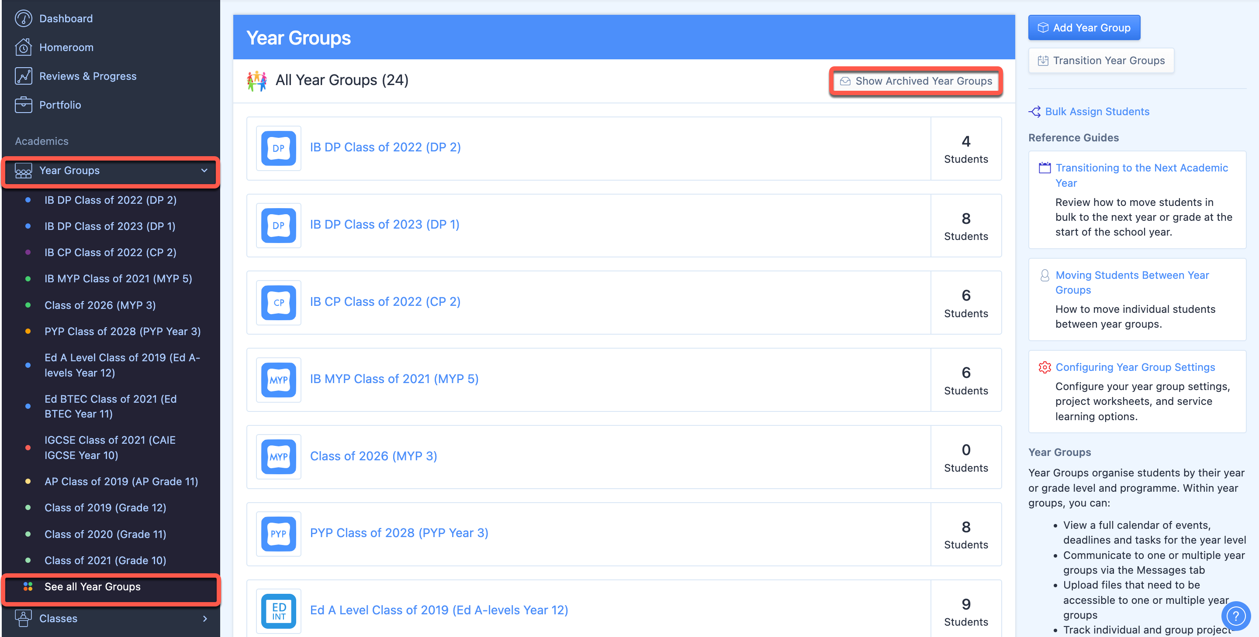
Task: Click Show Archived Year Groups button
Action: 917,81
